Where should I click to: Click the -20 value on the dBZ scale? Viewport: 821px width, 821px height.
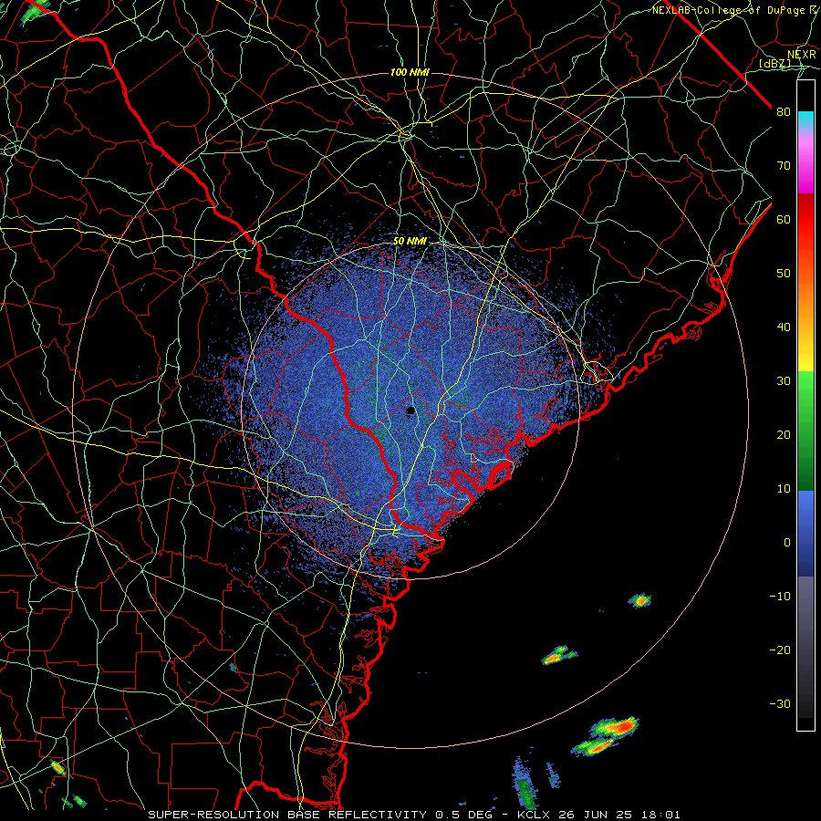(x=780, y=650)
